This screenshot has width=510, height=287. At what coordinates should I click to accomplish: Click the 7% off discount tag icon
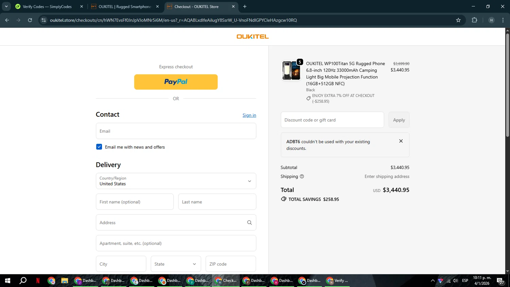308,98
